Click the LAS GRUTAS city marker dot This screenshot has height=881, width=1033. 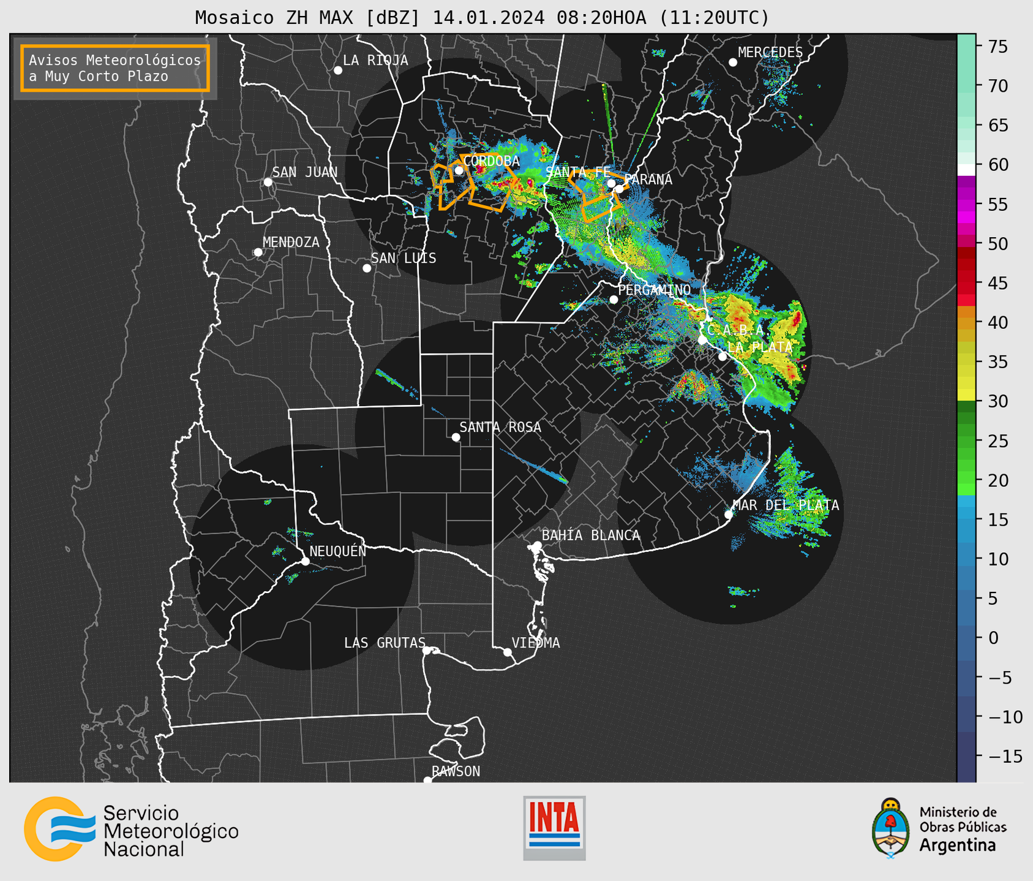point(427,651)
